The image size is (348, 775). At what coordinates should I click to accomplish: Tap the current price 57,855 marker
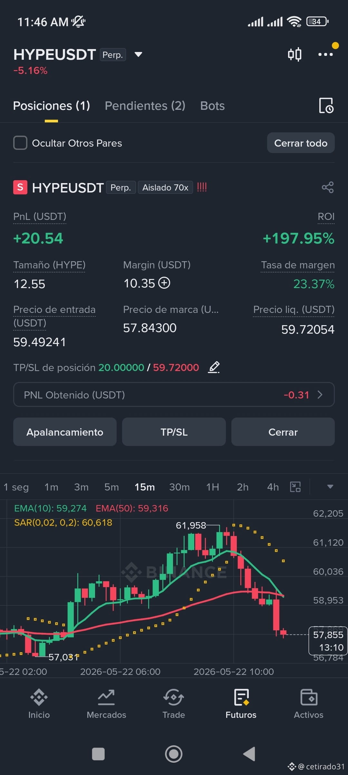click(x=328, y=641)
